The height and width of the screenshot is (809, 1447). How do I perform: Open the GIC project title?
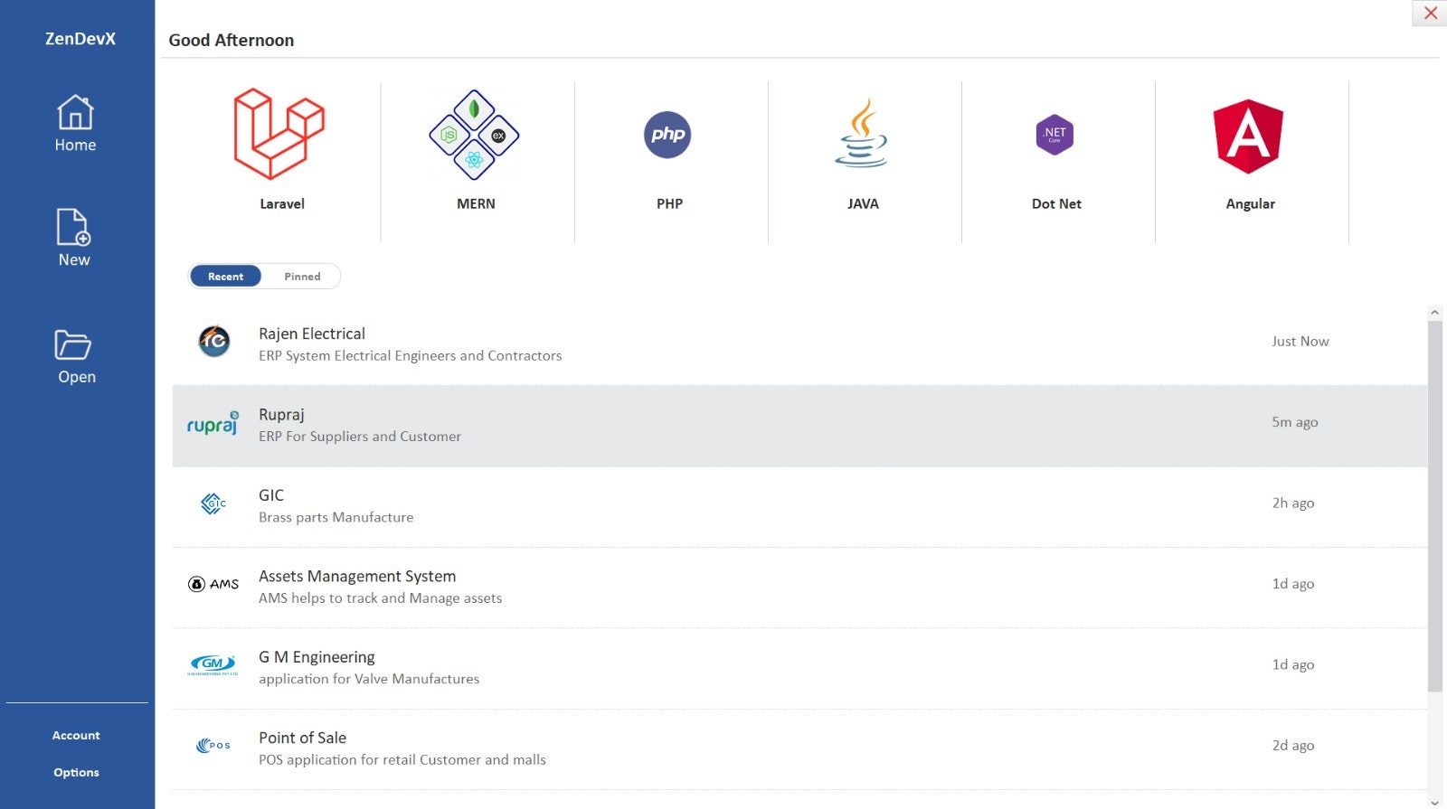coord(271,495)
